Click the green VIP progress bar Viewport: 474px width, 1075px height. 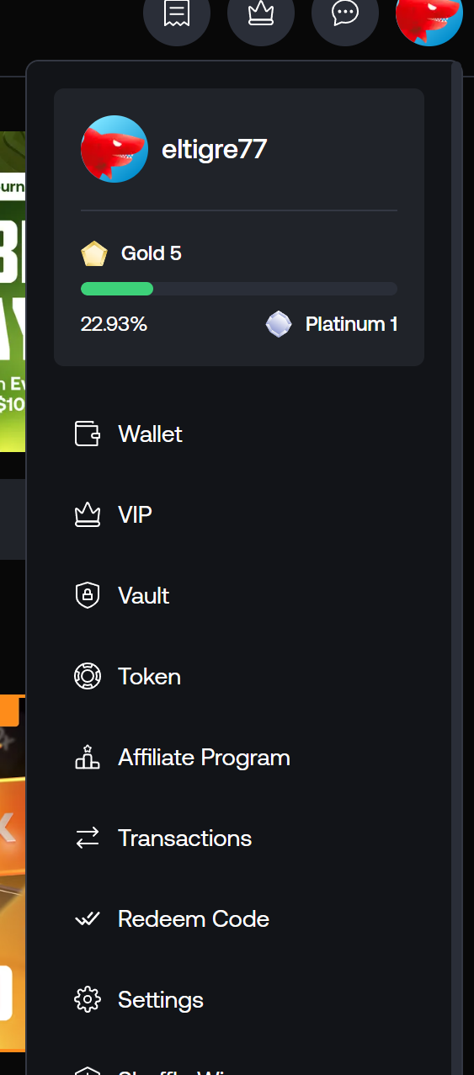click(x=117, y=289)
